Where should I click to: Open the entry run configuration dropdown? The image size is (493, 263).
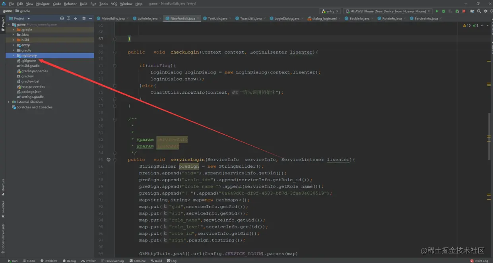tap(330, 11)
